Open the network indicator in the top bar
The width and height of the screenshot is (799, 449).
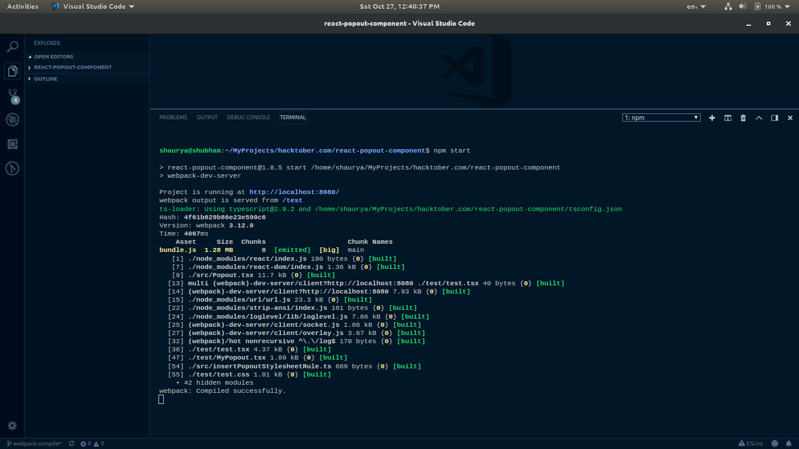point(728,6)
